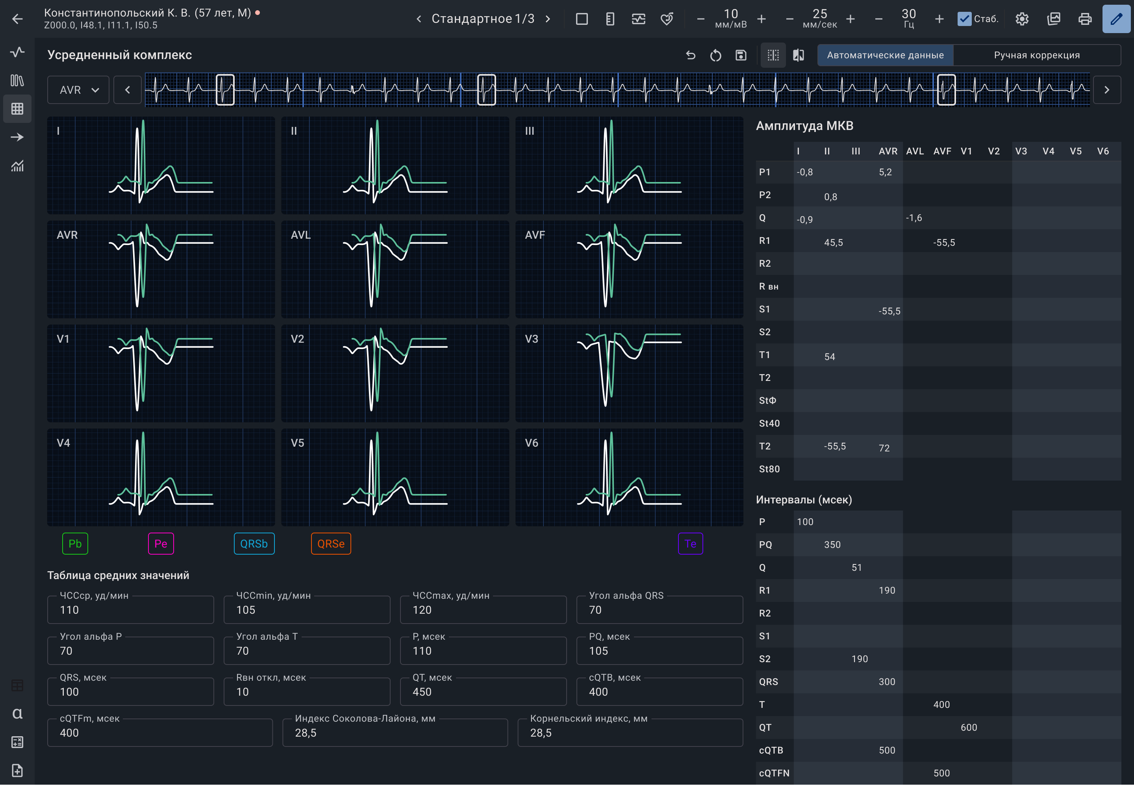This screenshot has width=1134, height=789.
Task: Decrease filter frequency Гц
Action: (x=878, y=19)
